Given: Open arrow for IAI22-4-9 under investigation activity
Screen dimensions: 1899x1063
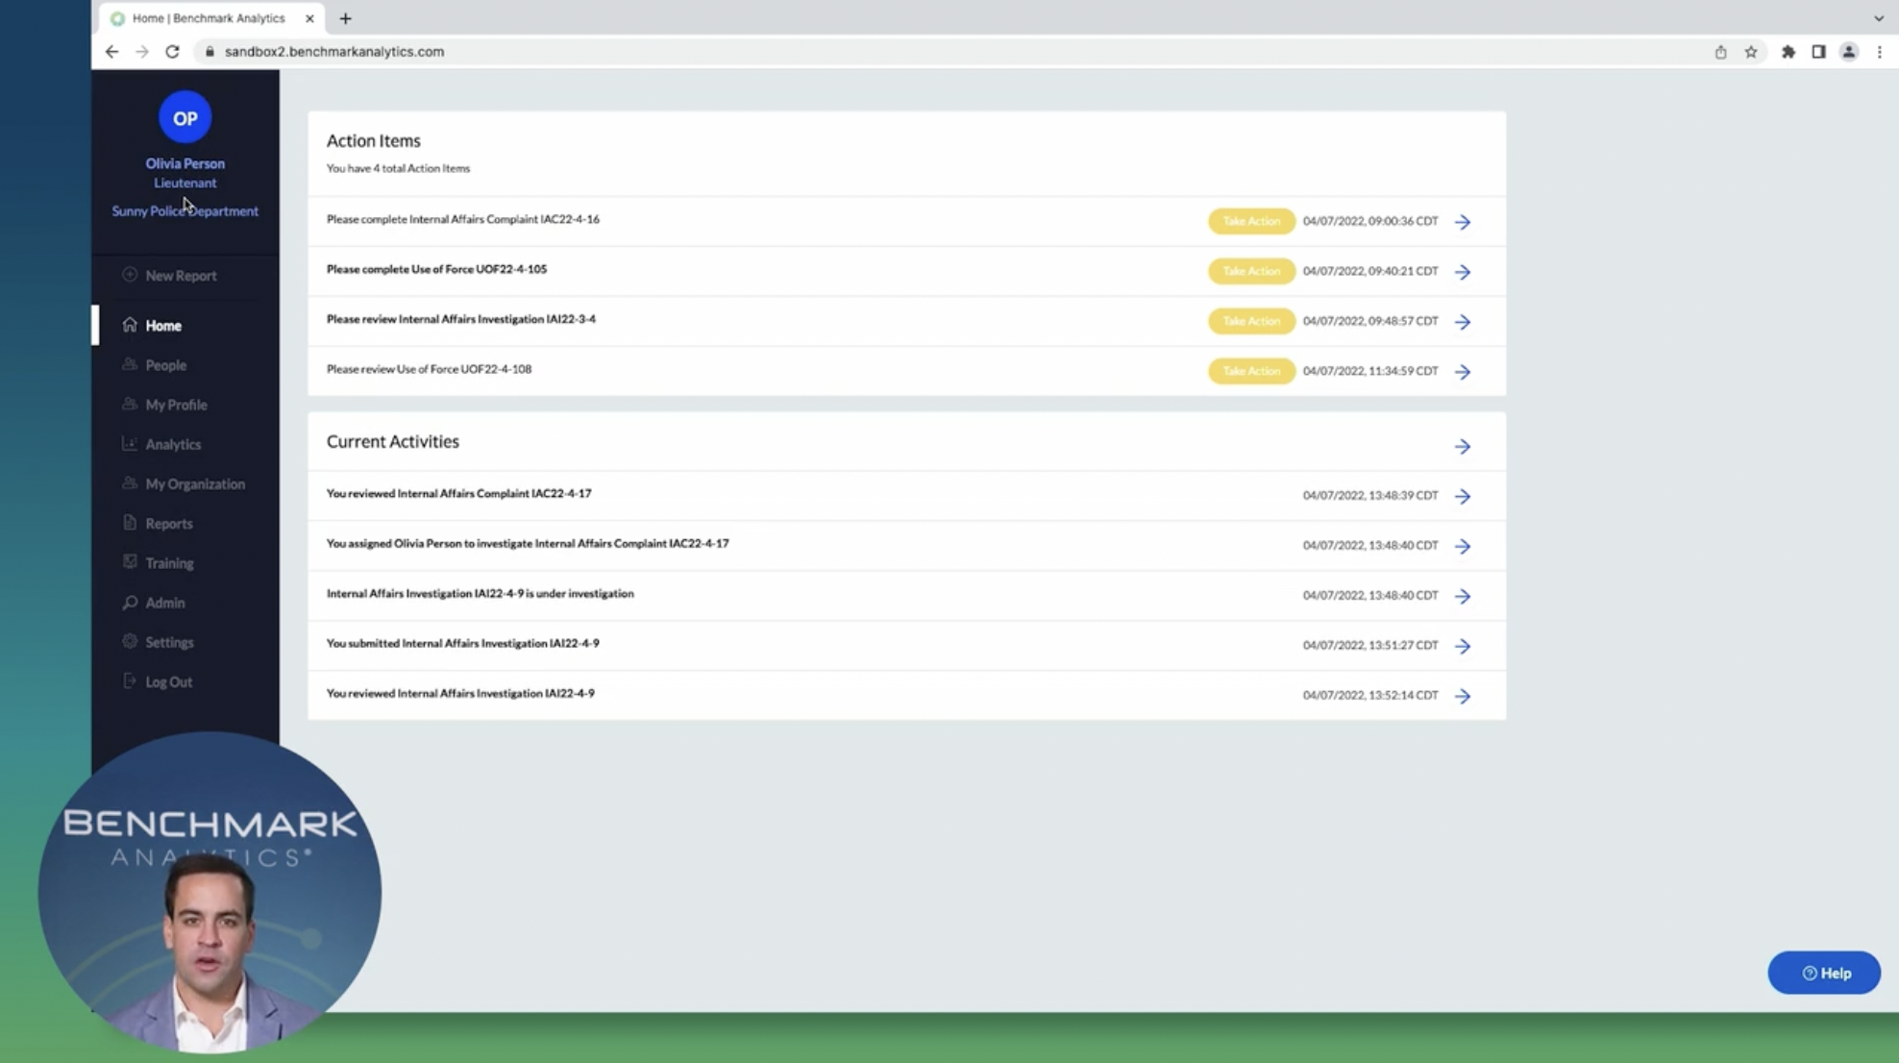Looking at the screenshot, I should click(x=1463, y=597).
